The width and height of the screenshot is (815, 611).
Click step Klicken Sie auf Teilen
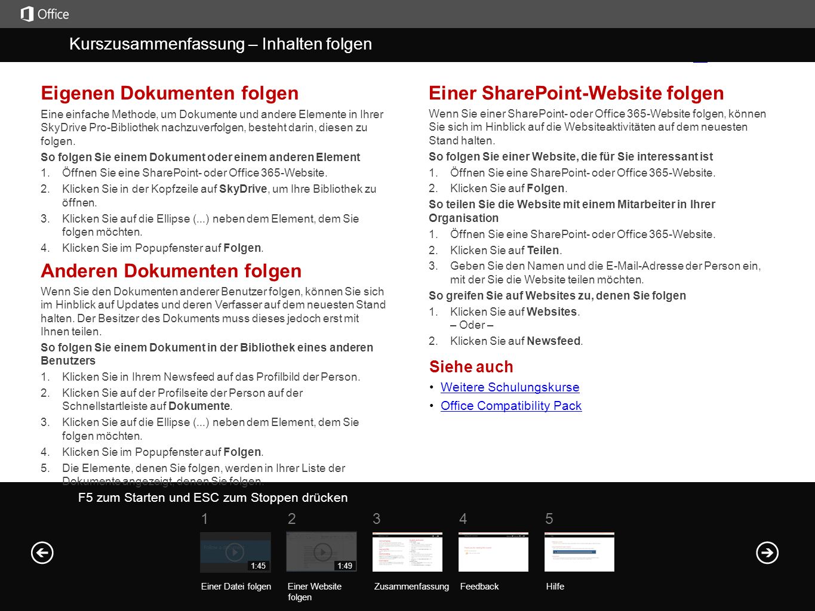(x=506, y=250)
